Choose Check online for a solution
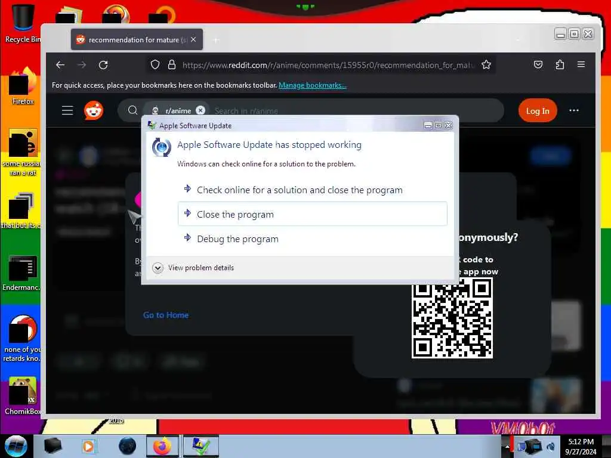 pyautogui.click(x=312, y=190)
